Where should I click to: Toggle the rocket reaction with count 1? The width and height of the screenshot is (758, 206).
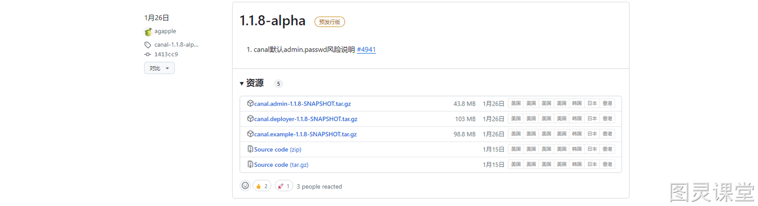pos(284,186)
